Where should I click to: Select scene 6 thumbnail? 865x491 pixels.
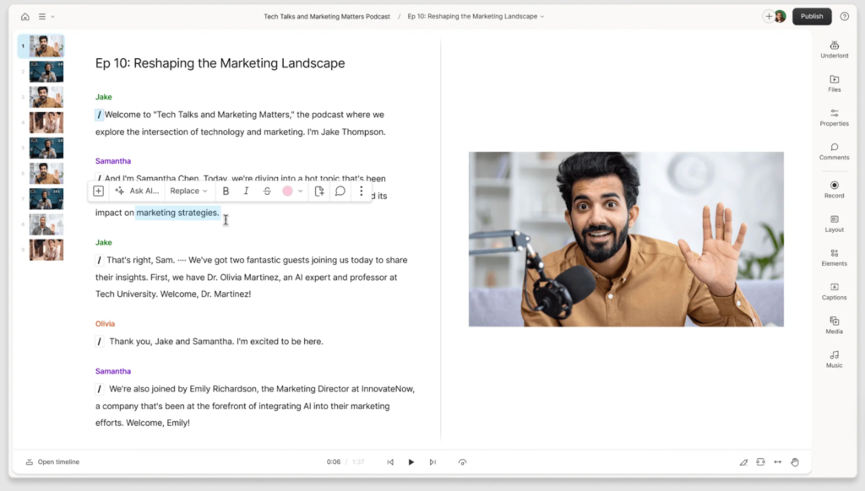point(46,174)
